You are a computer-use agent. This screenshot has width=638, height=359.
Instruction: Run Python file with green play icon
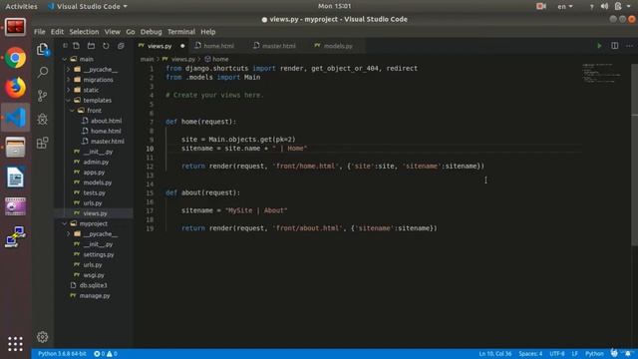click(599, 46)
